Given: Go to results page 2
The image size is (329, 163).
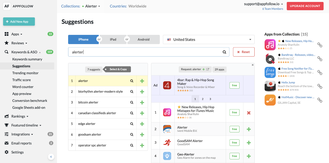Looking at the screenshot, I should (x=203, y=99).
